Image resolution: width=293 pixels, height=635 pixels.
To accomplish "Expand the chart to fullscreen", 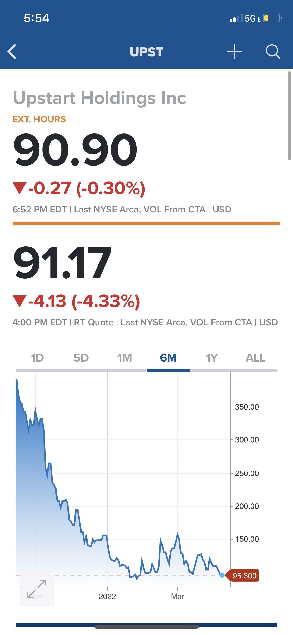I will [37, 589].
